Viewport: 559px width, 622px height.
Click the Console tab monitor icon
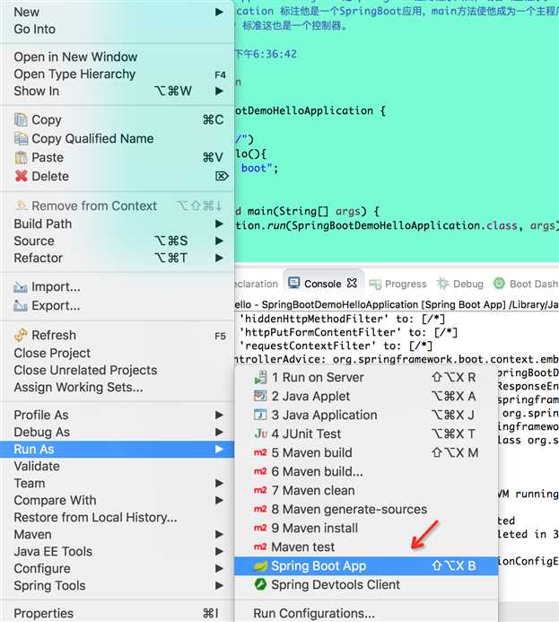tap(293, 284)
